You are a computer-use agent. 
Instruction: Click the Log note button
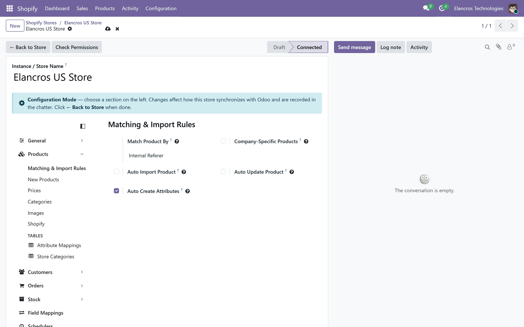coord(391,47)
